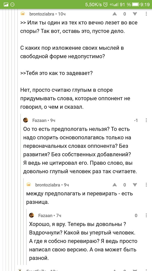Tap brontoziabra's avatar on 10ч comment

tap(23, 14)
